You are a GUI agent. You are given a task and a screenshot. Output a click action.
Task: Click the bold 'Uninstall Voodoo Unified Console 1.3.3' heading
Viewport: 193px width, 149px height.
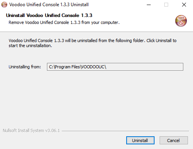tap(49, 15)
